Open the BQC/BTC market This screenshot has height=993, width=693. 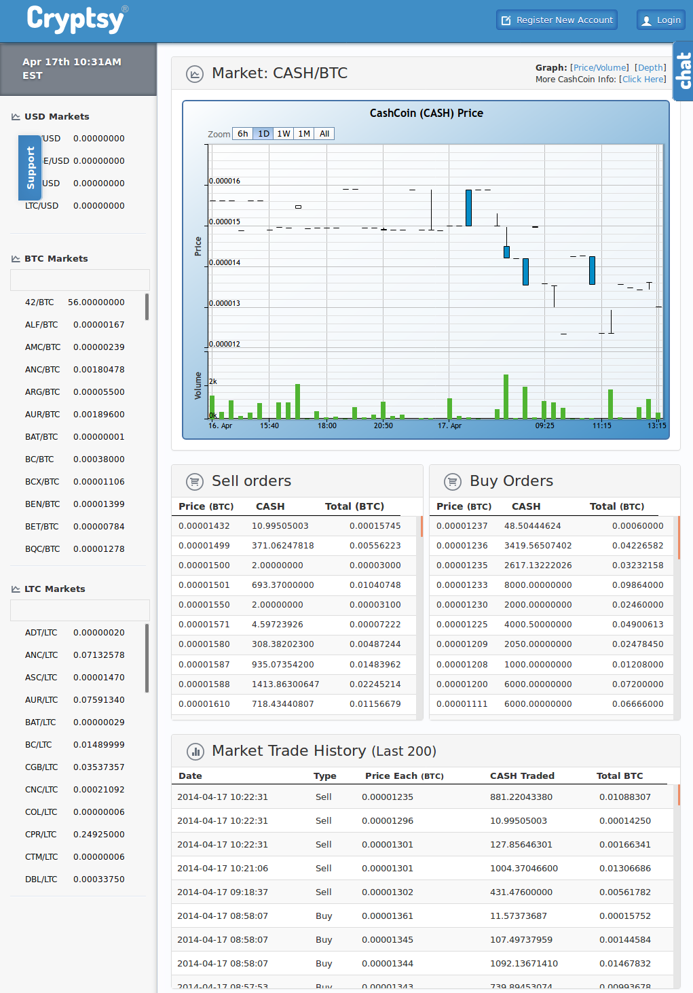pyautogui.click(x=75, y=549)
